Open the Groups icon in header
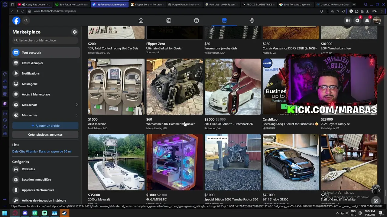 click(252, 20)
